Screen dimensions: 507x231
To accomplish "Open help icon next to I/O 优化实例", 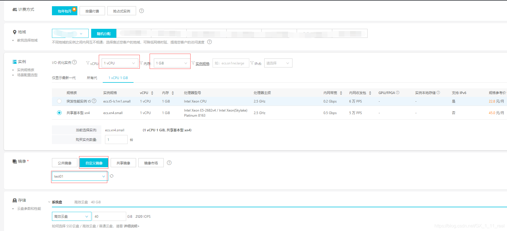I will click(x=75, y=62).
